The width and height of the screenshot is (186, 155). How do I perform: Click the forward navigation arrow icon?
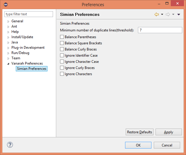coord(168,14)
